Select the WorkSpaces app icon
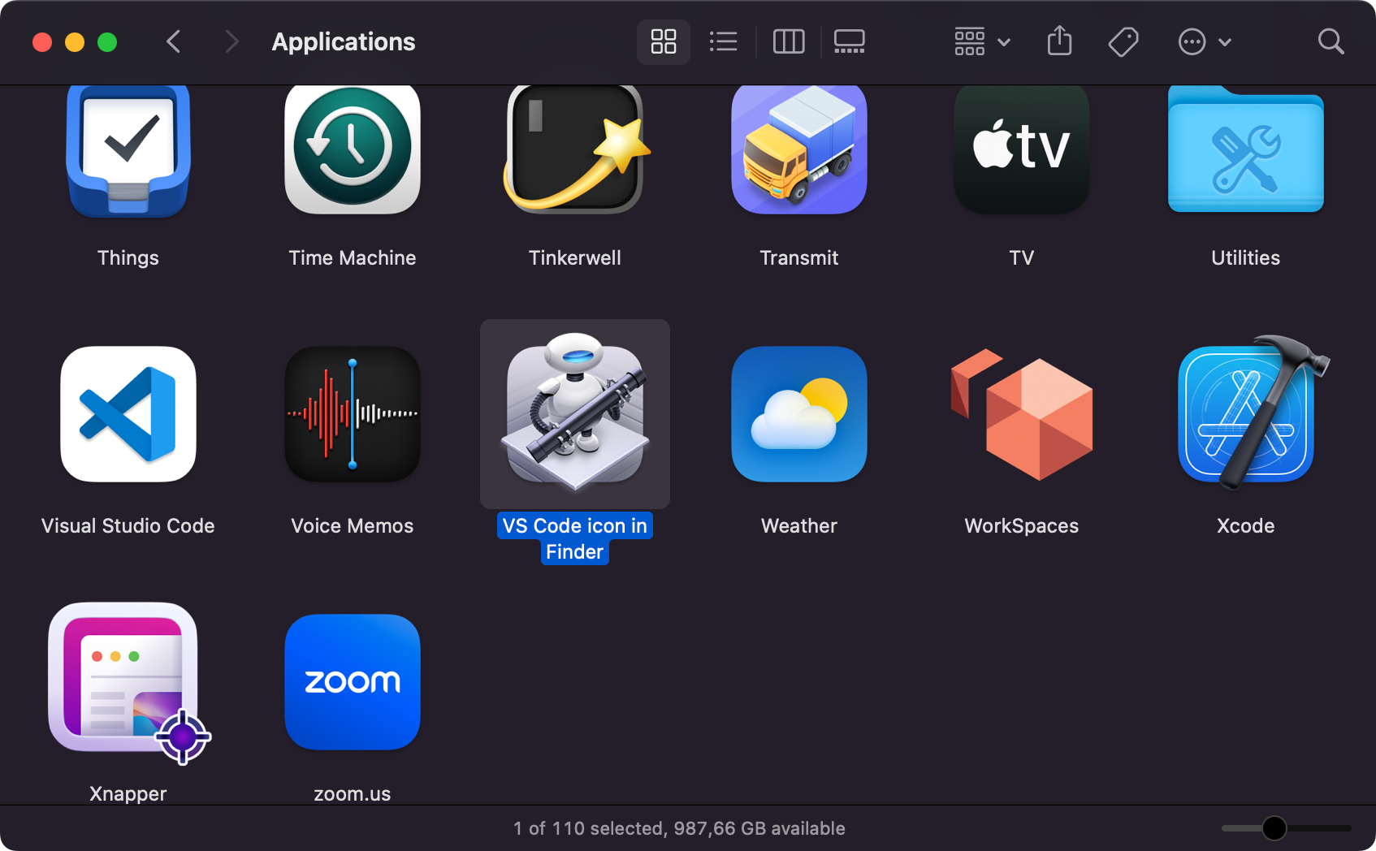Image resolution: width=1376 pixels, height=851 pixels. click(x=1022, y=414)
